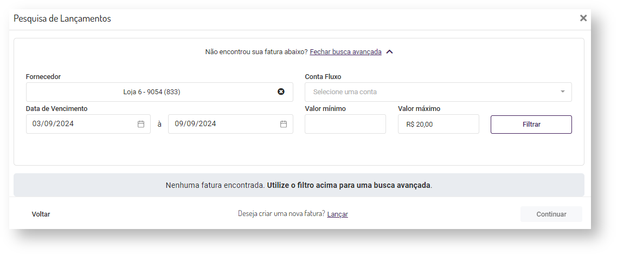This screenshot has height=255, width=617.
Task: Close the Pesquisa de Lançamentos dialog
Action: point(583,18)
